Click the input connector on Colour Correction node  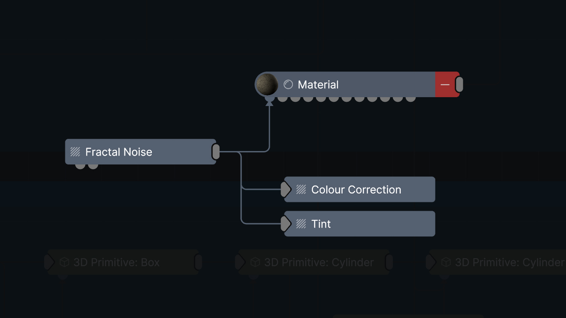(x=285, y=190)
